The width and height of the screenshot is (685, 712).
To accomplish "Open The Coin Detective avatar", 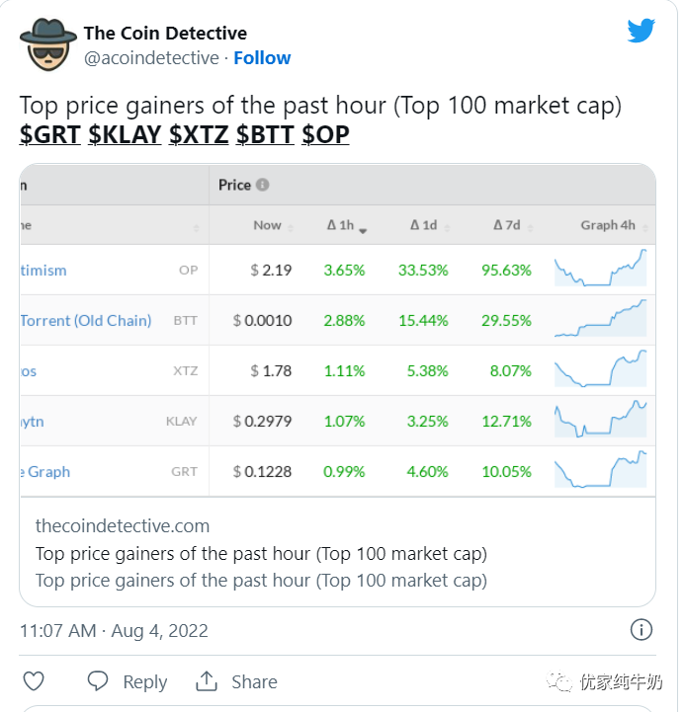I will pyautogui.click(x=43, y=45).
